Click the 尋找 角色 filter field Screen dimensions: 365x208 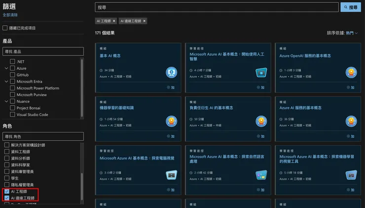43,136
